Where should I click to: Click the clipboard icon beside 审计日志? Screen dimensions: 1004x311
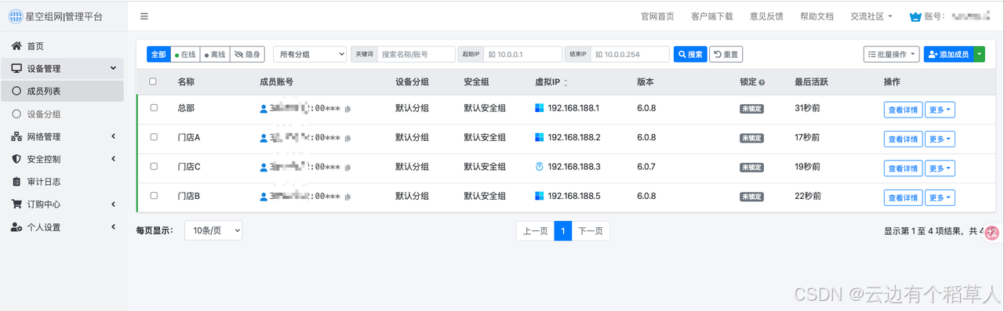point(16,182)
